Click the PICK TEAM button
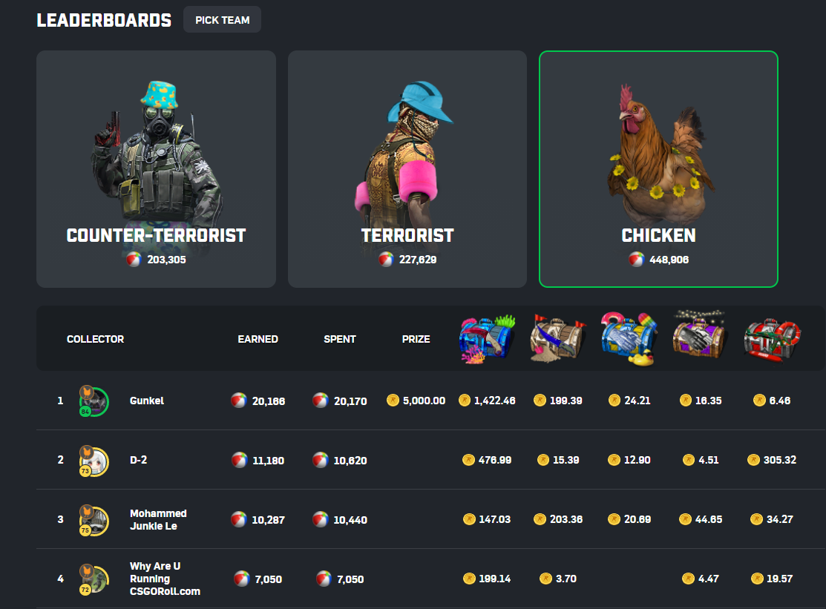This screenshot has width=826, height=609. [x=222, y=19]
